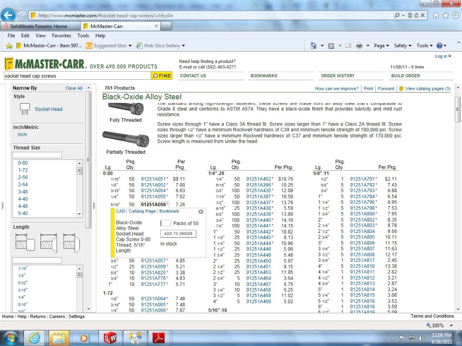
Task: Click the yellow FIND button
Action: 162,75
